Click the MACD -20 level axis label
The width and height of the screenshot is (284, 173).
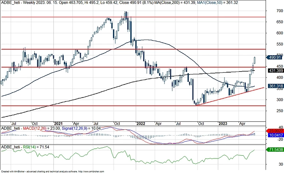pyautogui.click(x=280, y=139)
